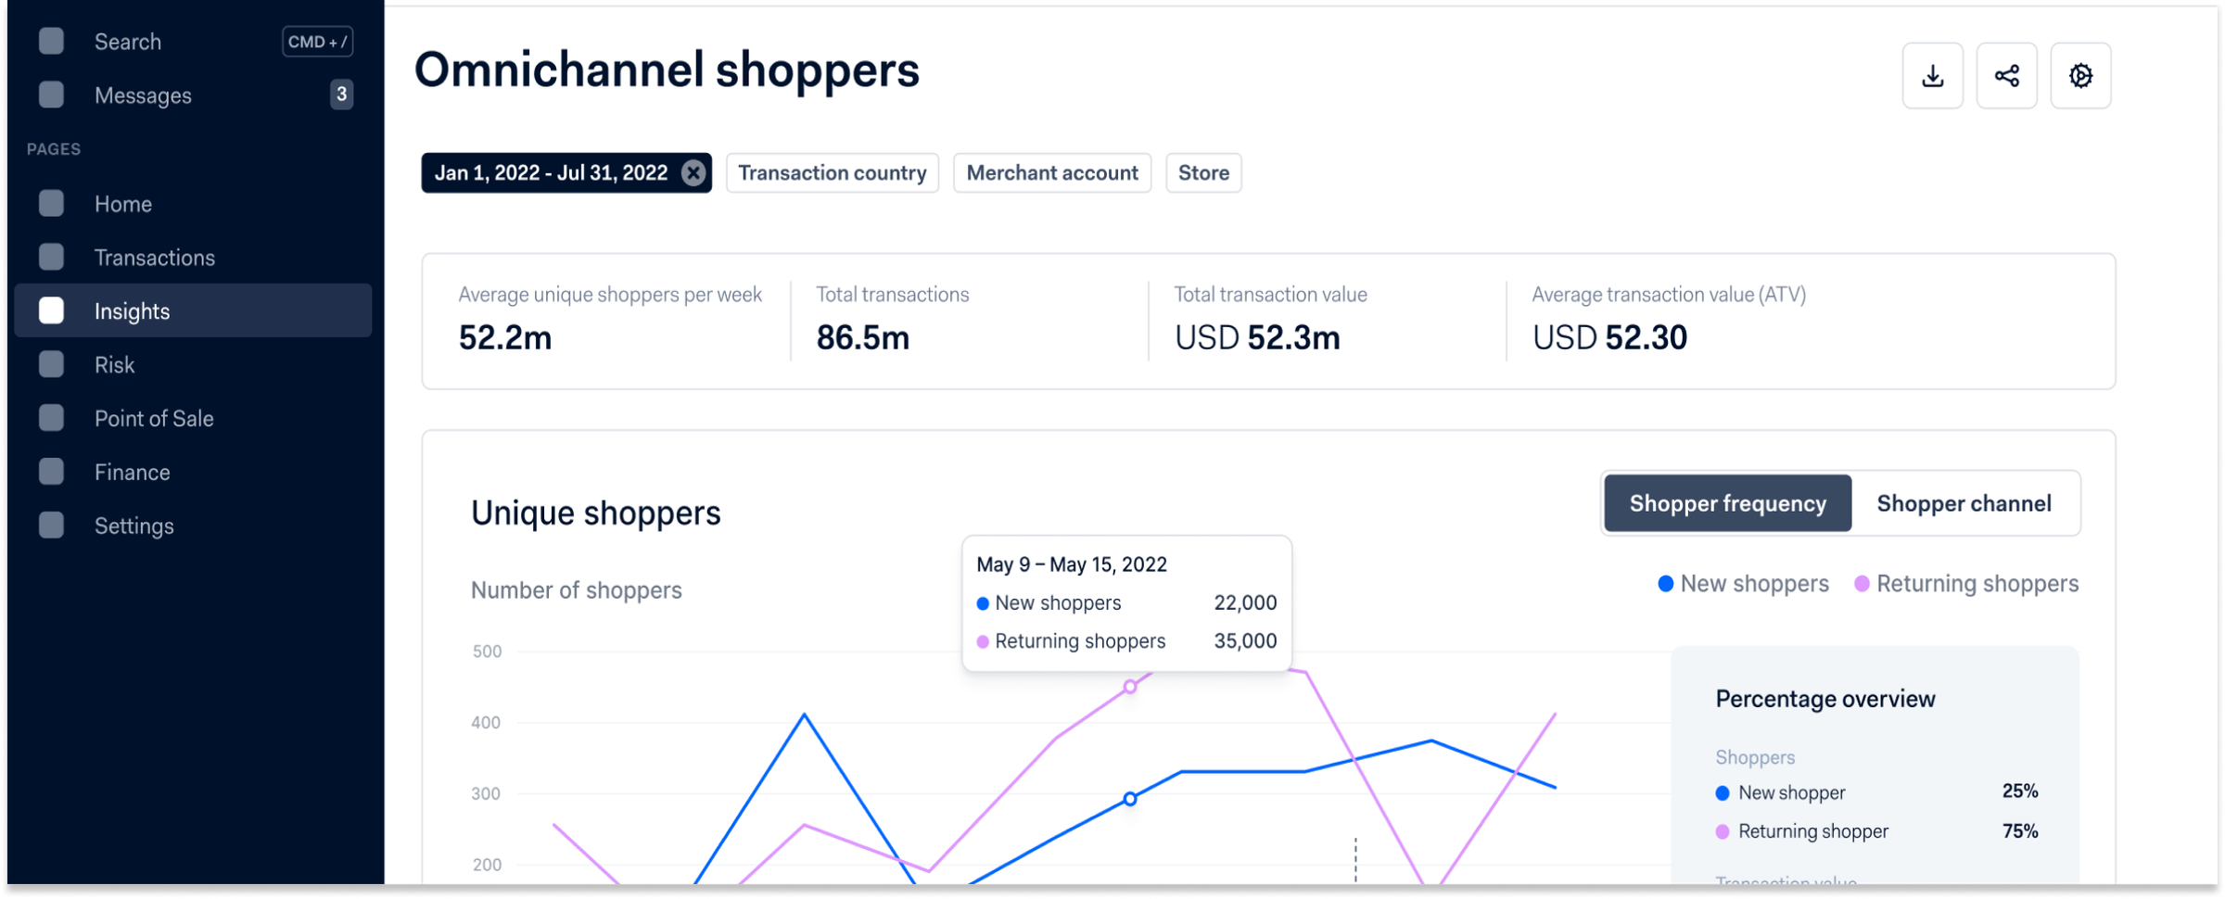This screenshot has height=899, width=2225.
Task: Select Insights in the sidebar
Action: click(x=131, y=310)
